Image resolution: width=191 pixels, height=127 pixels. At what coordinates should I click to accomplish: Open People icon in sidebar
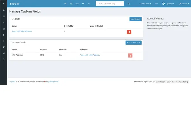click(3, 47)
